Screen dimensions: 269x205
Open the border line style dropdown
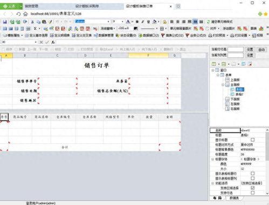click(x=156, y=29)
